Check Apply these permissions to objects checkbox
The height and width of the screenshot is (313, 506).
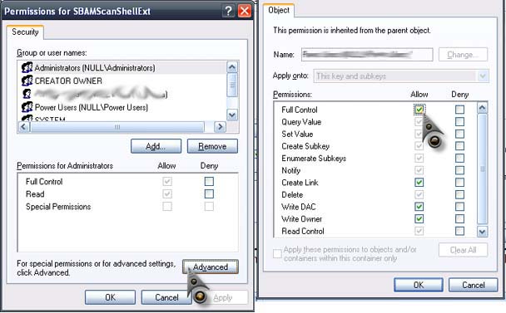(x=277, y=254)
